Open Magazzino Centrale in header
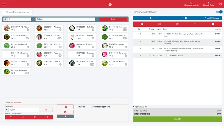 pos(191,4)
